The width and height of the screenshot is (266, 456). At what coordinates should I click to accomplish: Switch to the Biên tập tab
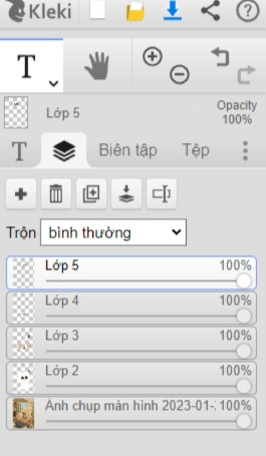pos(128,150)
